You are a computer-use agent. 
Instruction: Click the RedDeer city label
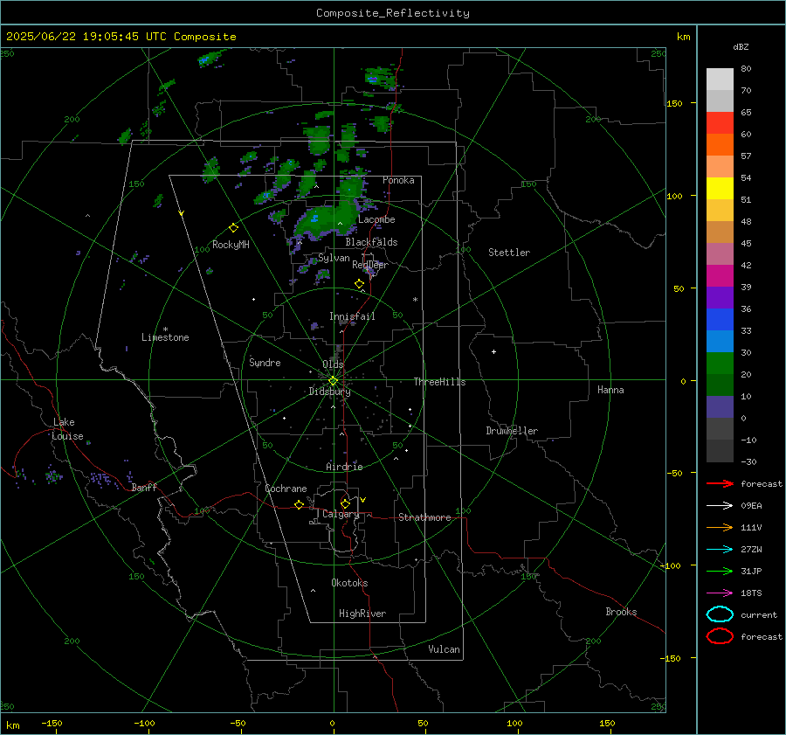pos(370,265)
